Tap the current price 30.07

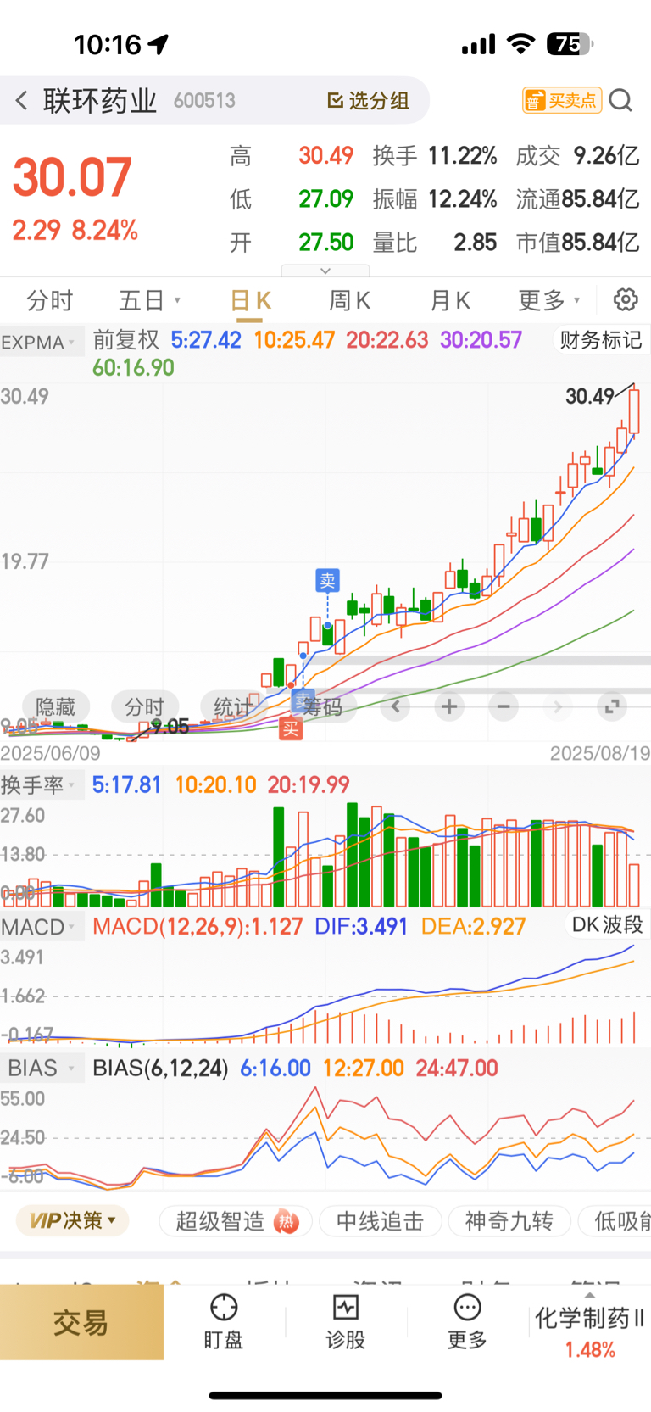[72, 177]
